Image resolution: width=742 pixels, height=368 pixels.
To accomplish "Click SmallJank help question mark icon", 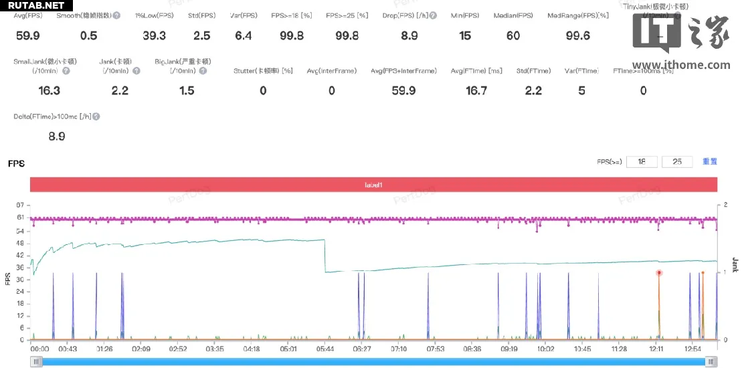I will pyautogui.click(x=66, y=70).
